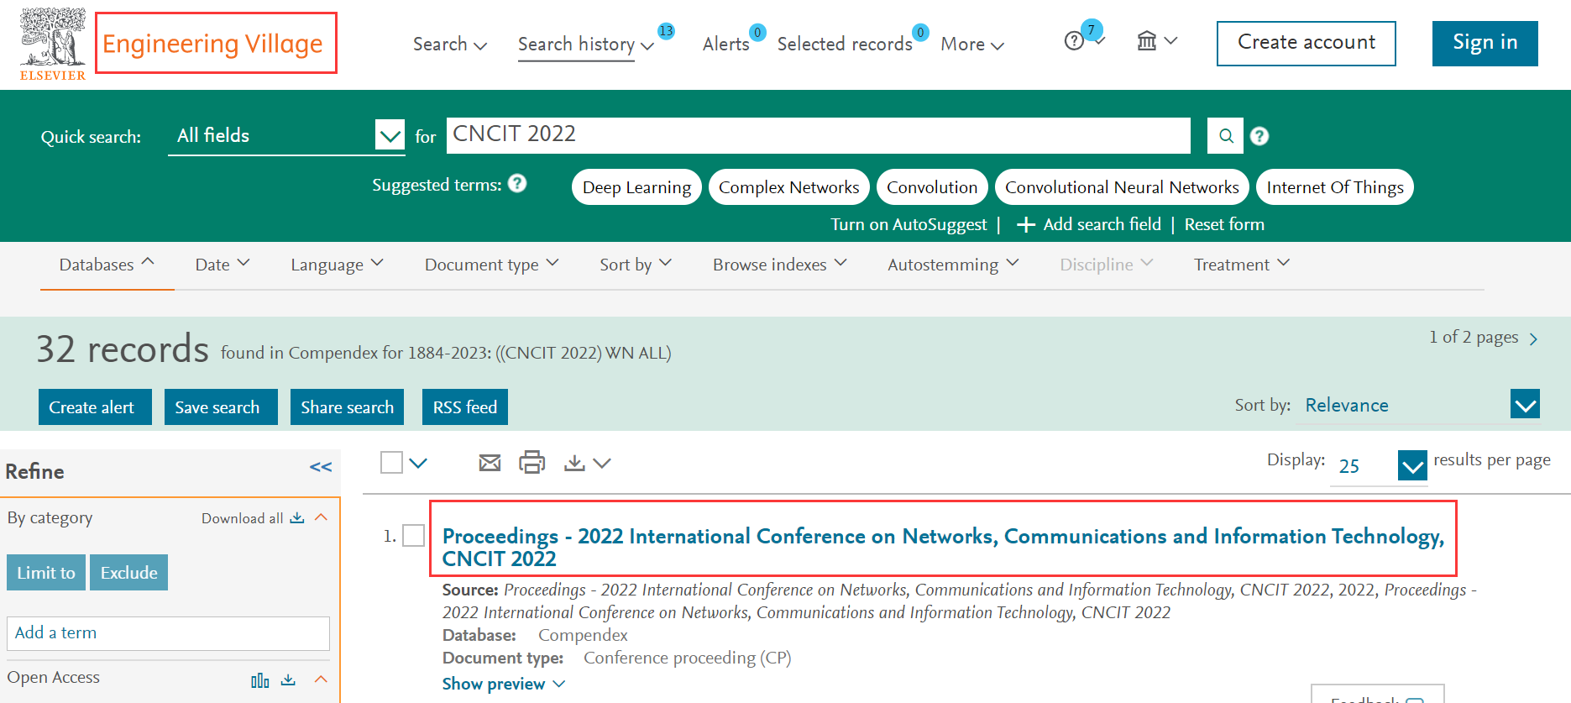Click the Elsevier tree logo
The width and height of the screenshot is (1571, 703).
point(53,44)
